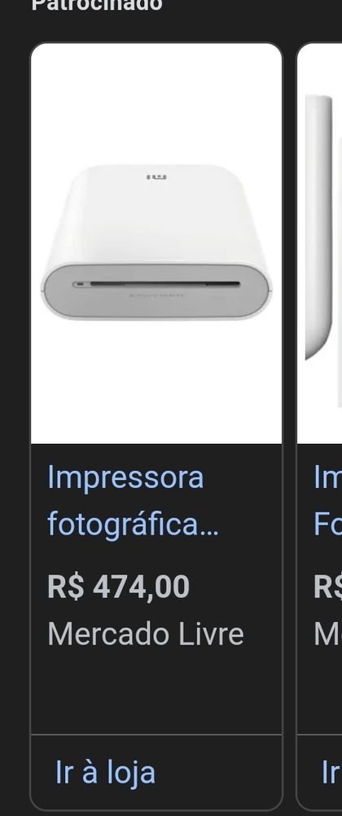The image size is (342, 816).
Task: Click the 'Patrocinado' sponsored label
Action: 97,5
